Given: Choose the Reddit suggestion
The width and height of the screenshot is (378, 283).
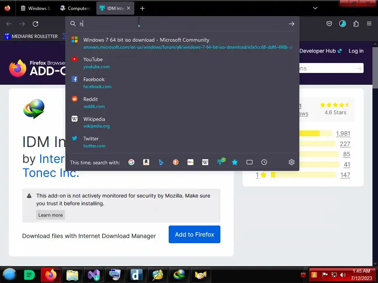Looking at the screenshot, I should click(x=182, y=102).
